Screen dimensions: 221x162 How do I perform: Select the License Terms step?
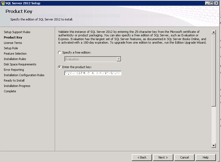point(13,43)
